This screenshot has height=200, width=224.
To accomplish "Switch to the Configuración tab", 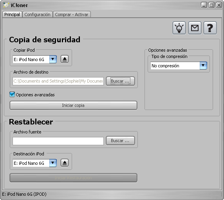I will click(x=38, y=14).
